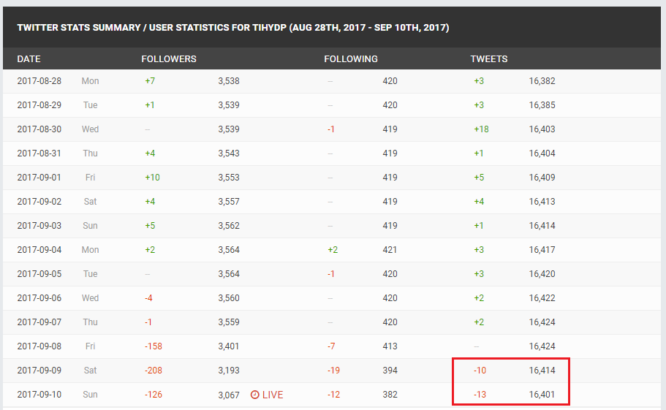This screenshot has height=410, width=666.
Task: Select date 2017-09-04
Action: coord(39,250)
